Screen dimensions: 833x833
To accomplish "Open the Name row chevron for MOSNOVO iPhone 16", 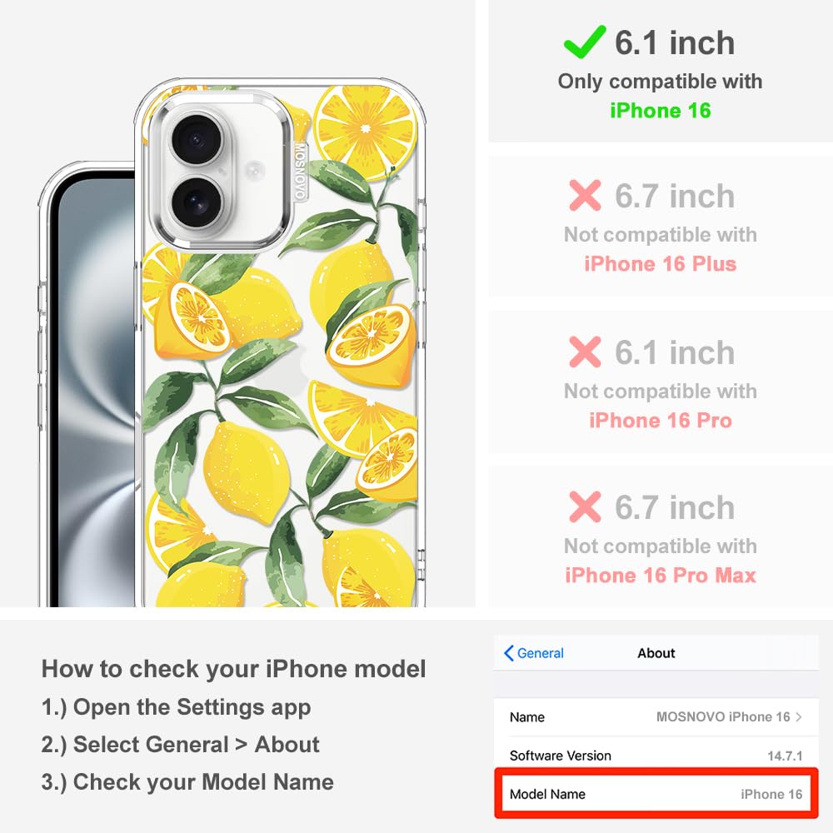I will tap(799, 716).
